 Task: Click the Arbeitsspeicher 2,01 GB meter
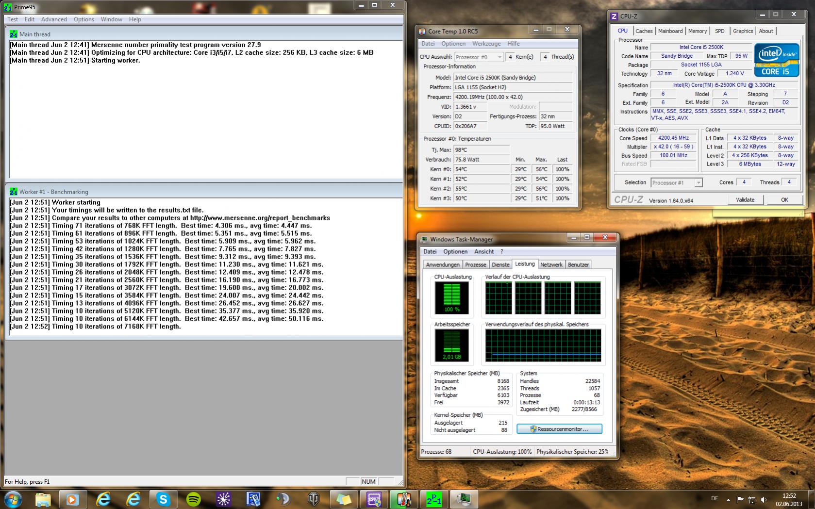click(452, 345)
